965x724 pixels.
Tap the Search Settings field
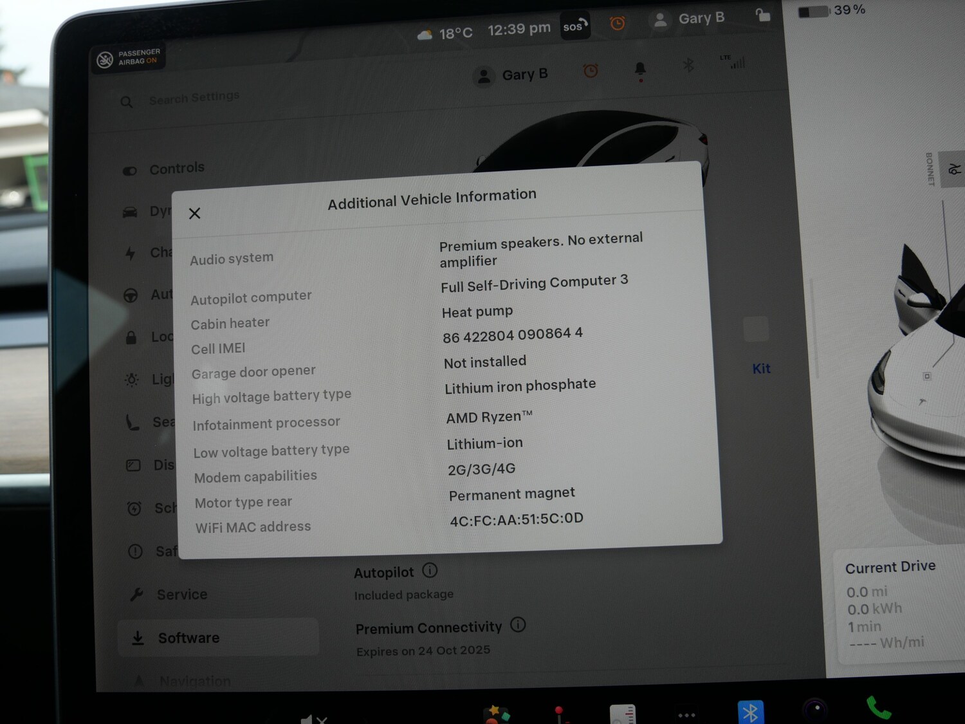(194, 98)
